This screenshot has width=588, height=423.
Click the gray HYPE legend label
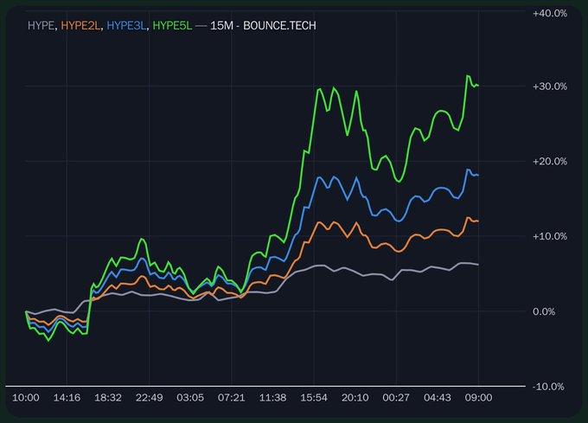(x=42, y=25)
